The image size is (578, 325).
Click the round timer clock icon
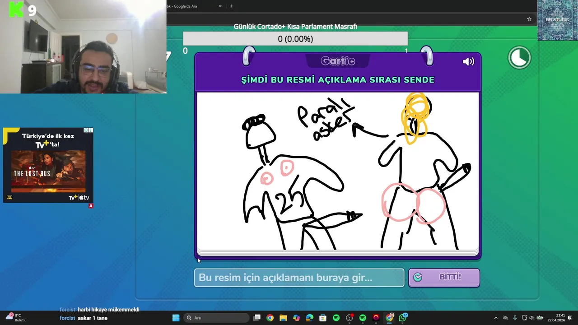coord(519,58)
